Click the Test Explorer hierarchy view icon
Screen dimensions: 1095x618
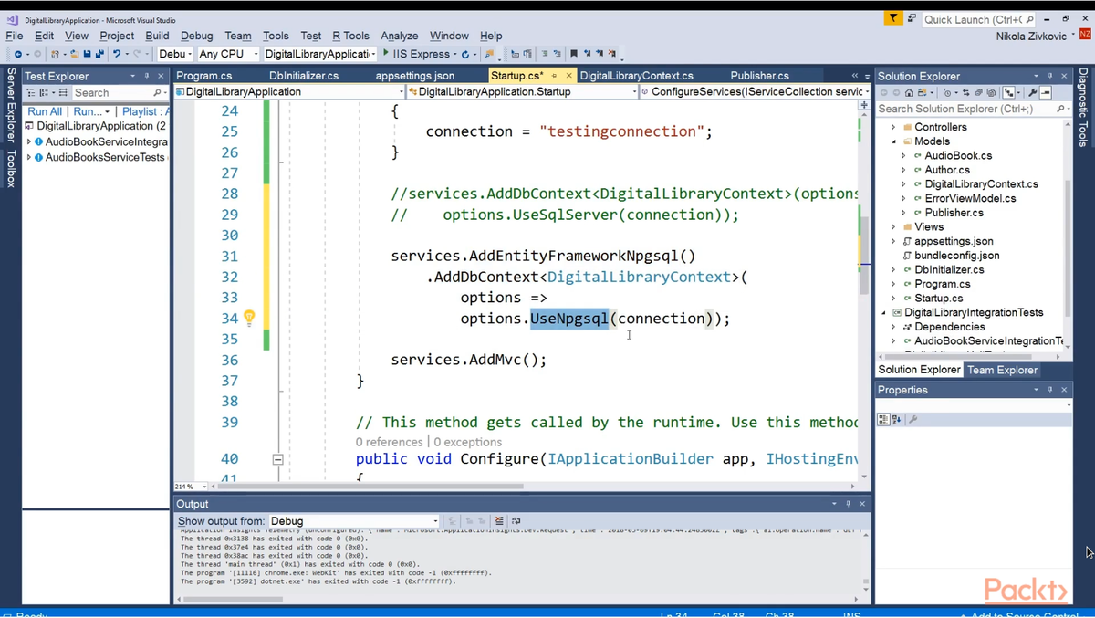point(31,93)
